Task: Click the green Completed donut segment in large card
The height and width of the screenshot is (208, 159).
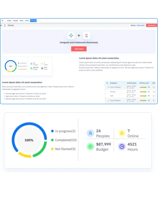Action: coord(42,150)
